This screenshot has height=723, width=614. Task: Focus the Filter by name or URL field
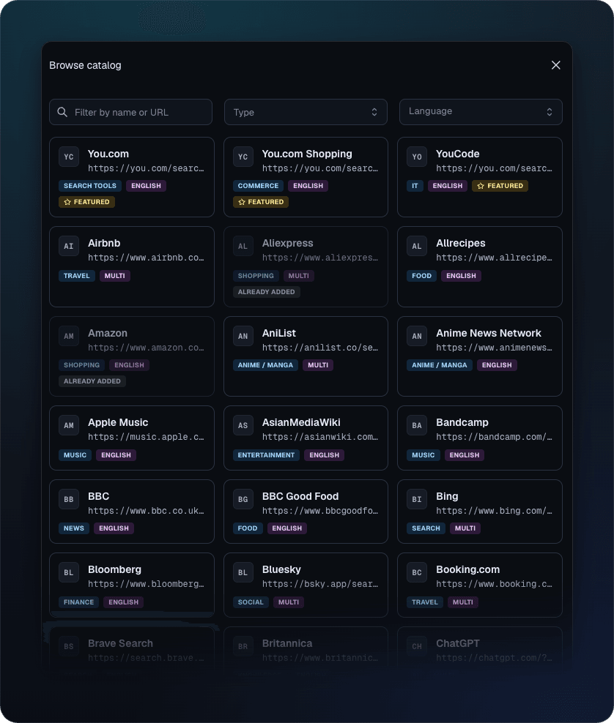pyautogui.click(x=130, y=112)
